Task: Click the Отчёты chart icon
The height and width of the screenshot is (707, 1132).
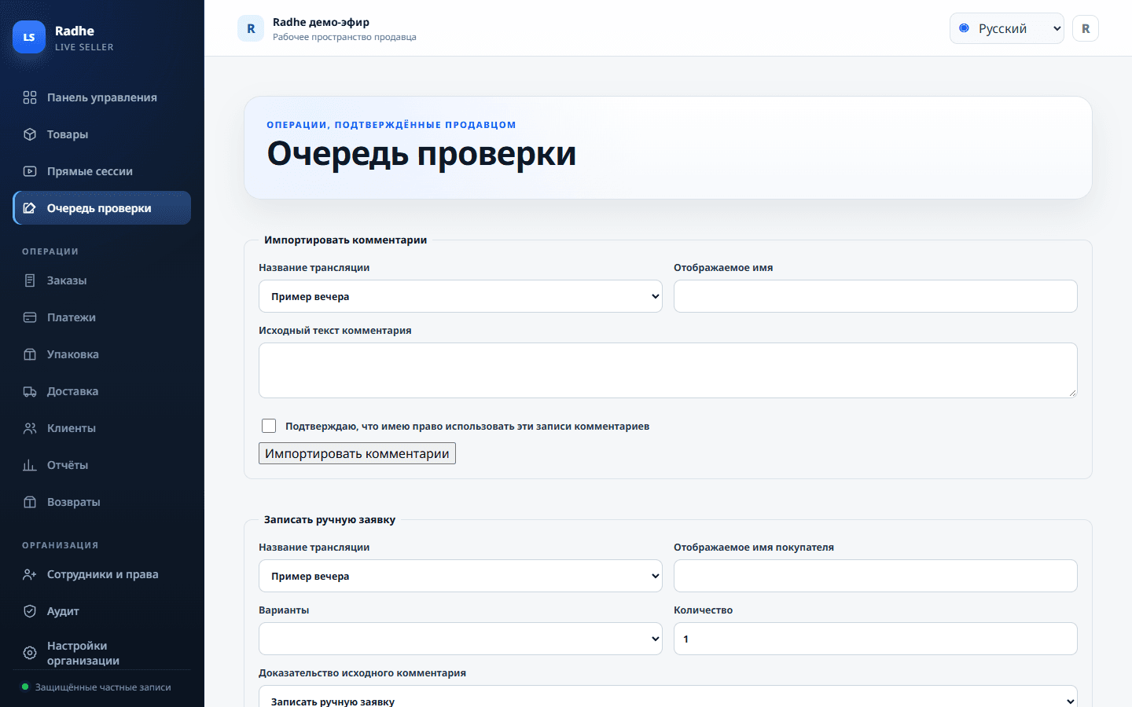Action: [x=30, y=465]
